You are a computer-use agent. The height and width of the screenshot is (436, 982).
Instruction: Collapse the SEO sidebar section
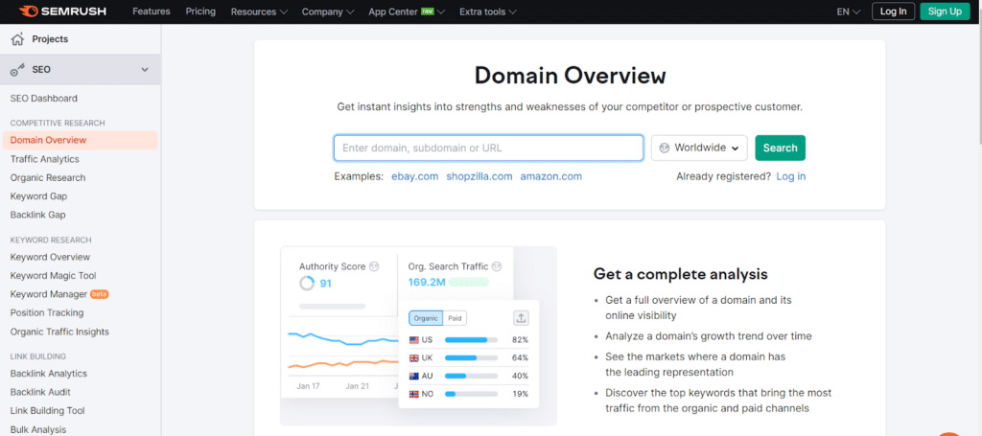[145, 70]
